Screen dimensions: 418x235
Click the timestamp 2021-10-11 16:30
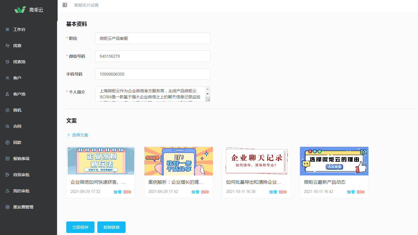pos(241,191)
